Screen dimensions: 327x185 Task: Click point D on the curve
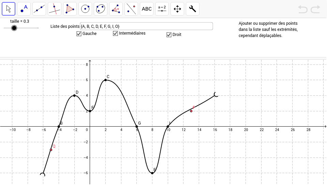pos(74,95)
